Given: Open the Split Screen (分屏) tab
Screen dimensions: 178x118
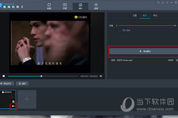Looking at the screenshot, I should coord(65,6).
